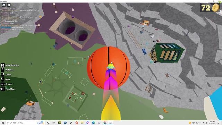222x125 pixels.
Task: Launch Office from the taskbar
Action: tap(76, 123)
